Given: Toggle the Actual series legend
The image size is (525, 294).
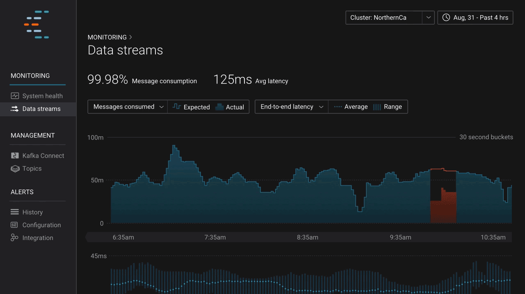Looking at the screenshot, I should click(x=230, y=107).
